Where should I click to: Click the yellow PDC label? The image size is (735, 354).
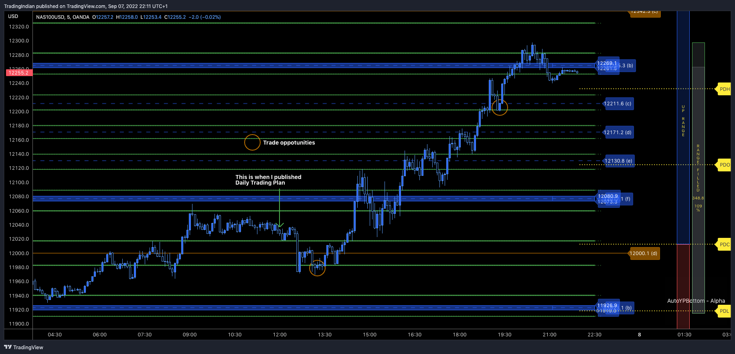(724, 244)
